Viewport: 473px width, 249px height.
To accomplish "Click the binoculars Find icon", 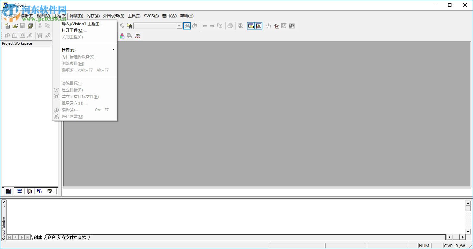I will (187, 26).
